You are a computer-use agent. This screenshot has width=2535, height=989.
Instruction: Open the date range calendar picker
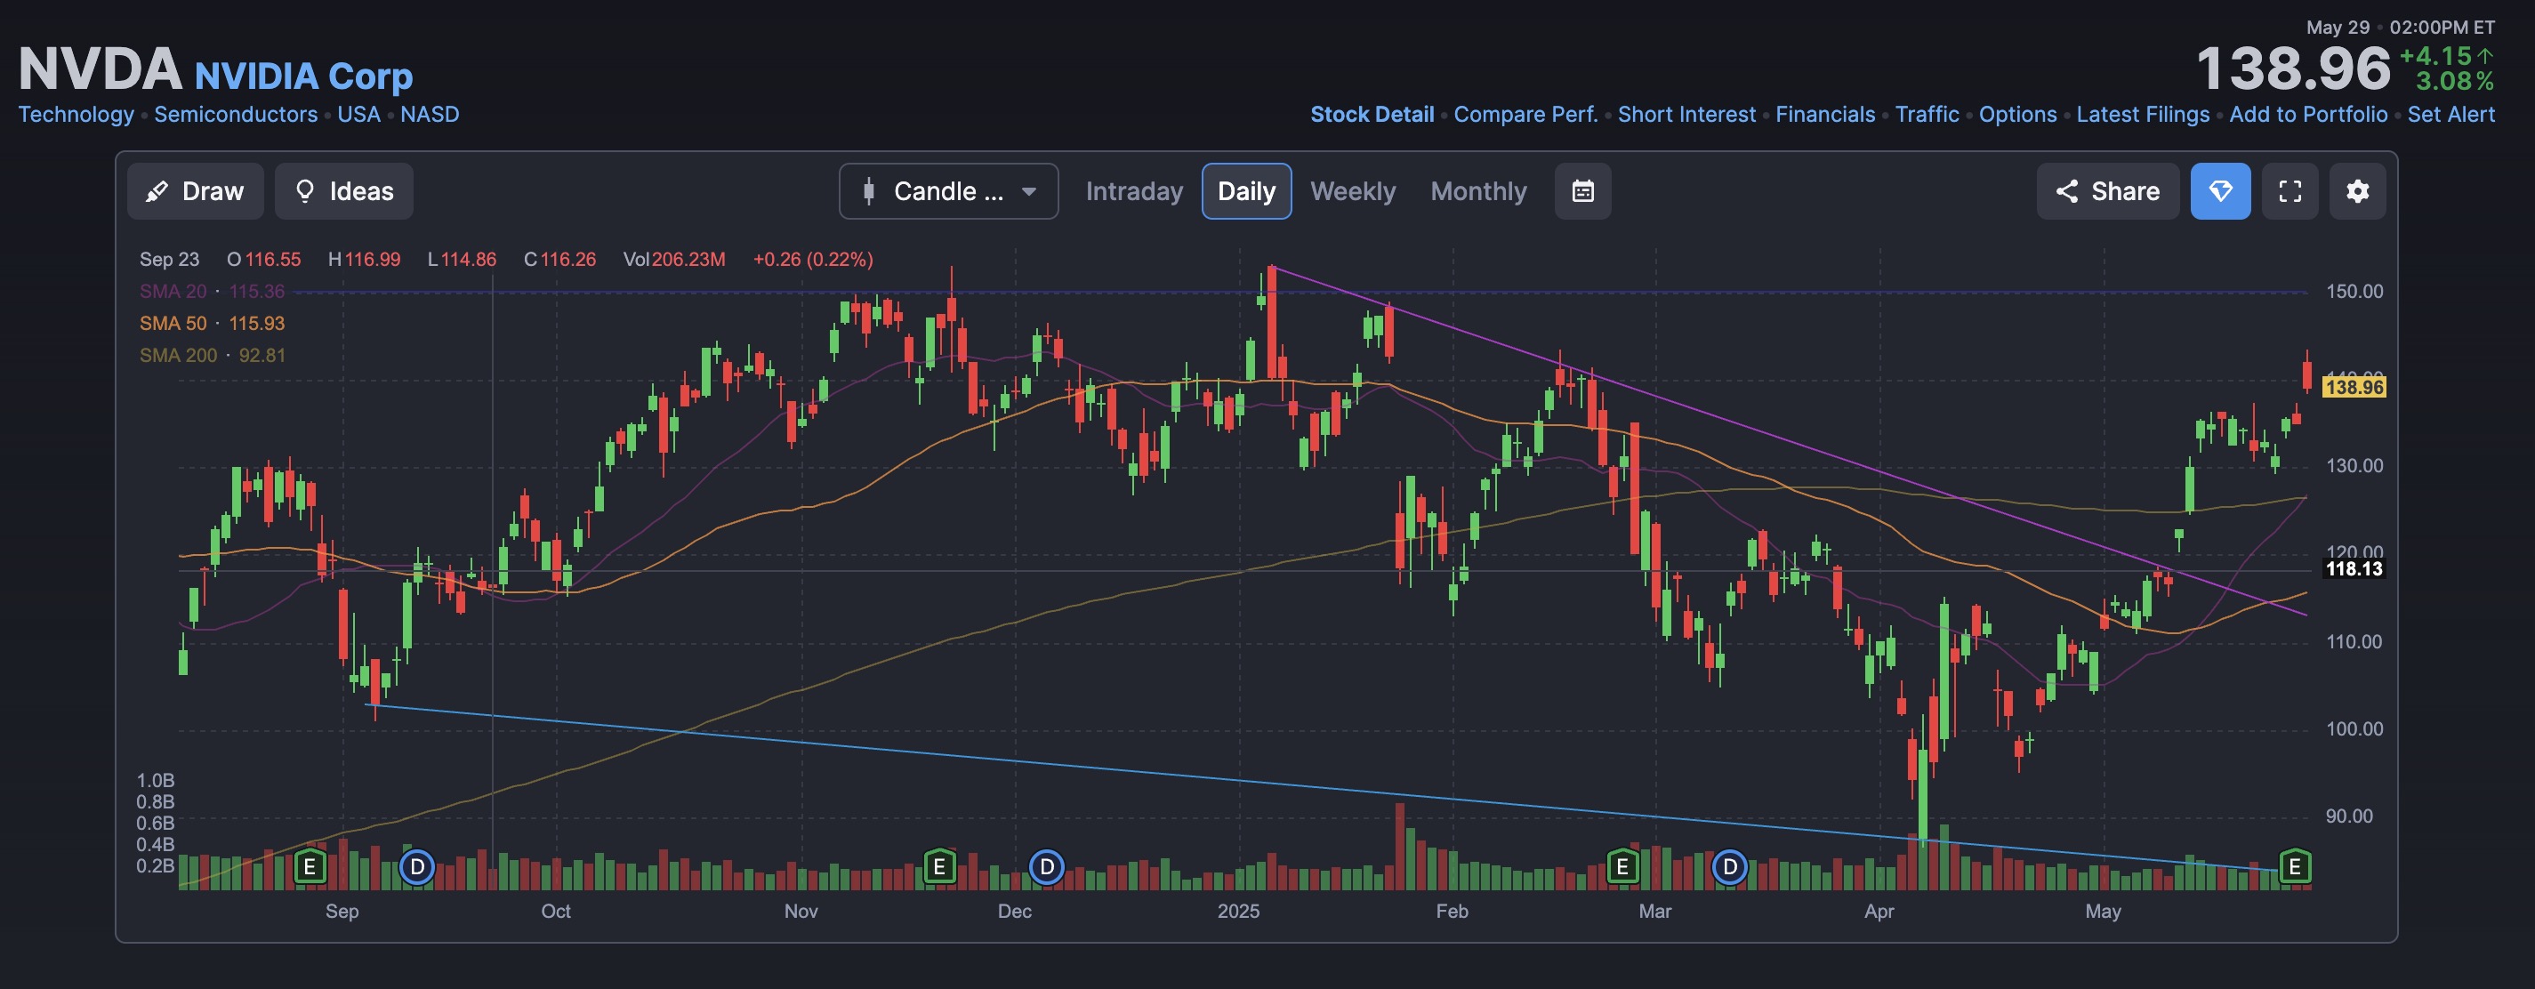1582,191
